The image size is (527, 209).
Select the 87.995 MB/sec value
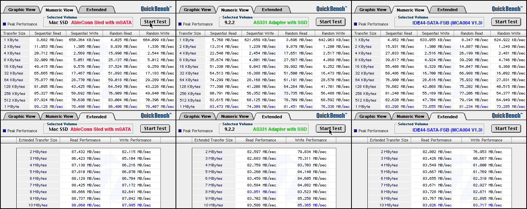136,205
